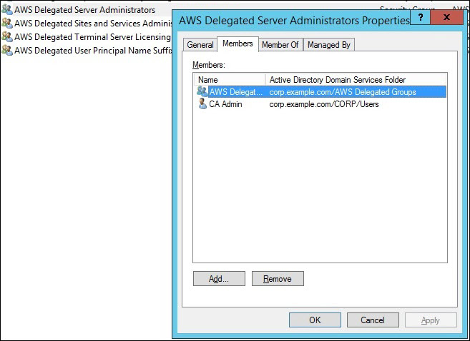Image resolution: width=470 pixels, height=341 pixels.
Task: Select the Members tab
Action: pos(238,44)
